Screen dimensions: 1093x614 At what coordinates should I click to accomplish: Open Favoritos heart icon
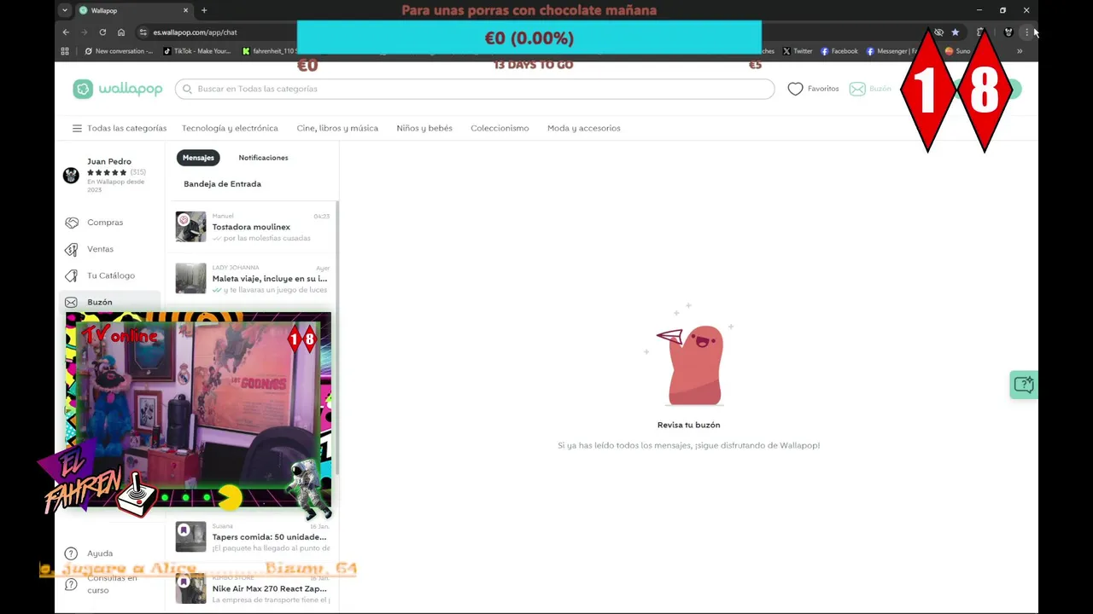pos(795,89)
